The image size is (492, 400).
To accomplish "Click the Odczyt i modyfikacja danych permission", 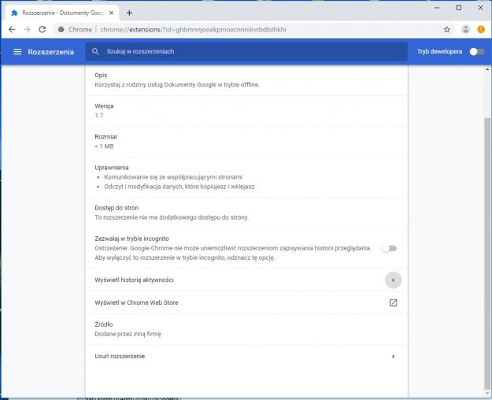I will click(x=179, y=187).
